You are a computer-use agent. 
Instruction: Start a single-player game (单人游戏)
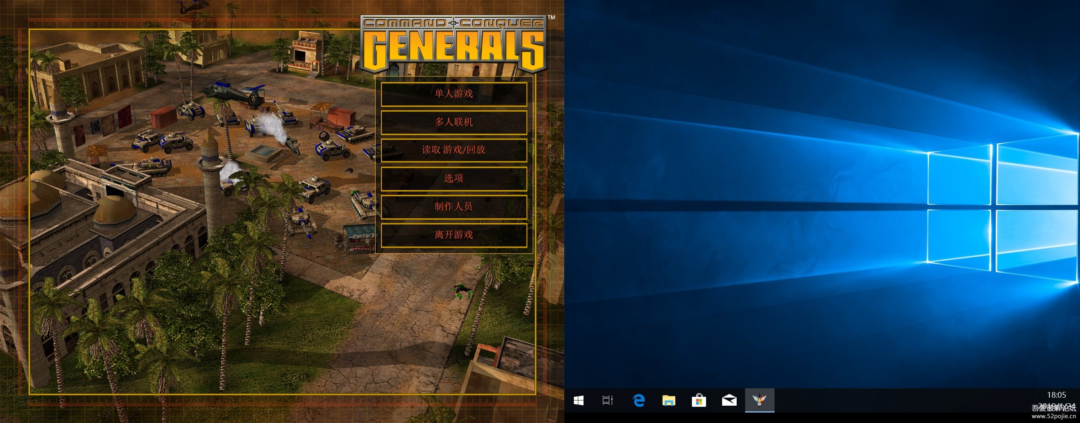(x=454, y=94)
